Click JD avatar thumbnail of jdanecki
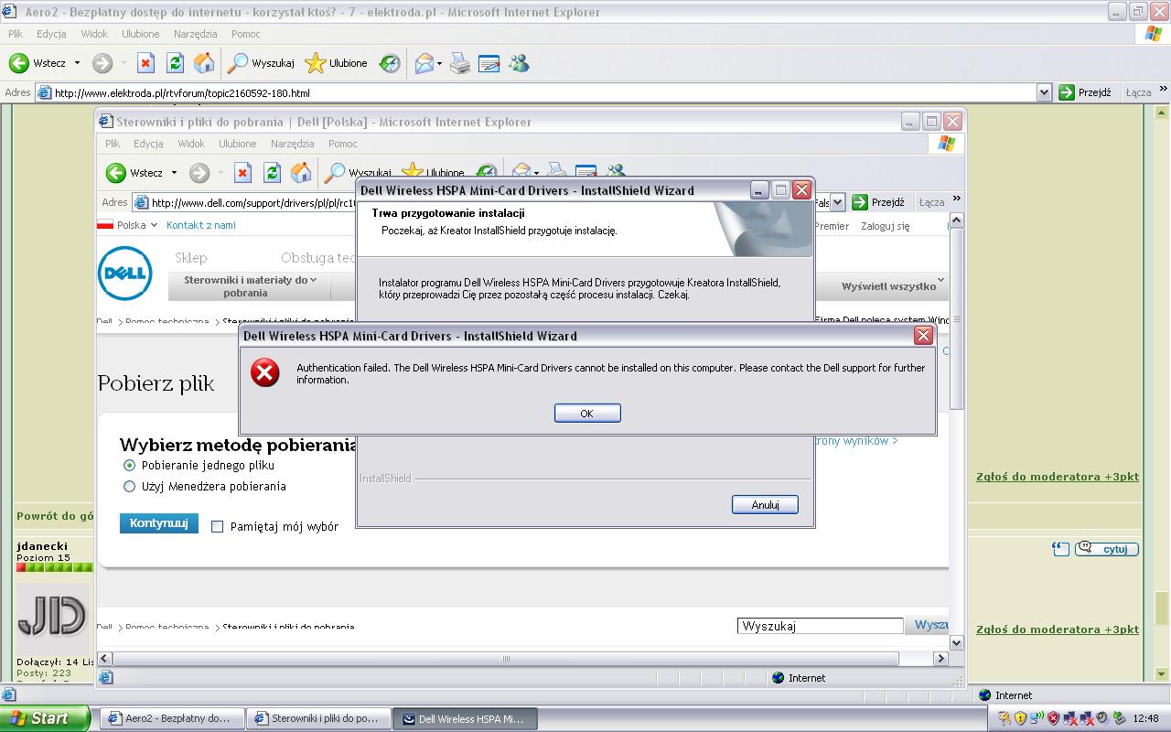The width and height of the screenshot is (1171, 732). 53,615
